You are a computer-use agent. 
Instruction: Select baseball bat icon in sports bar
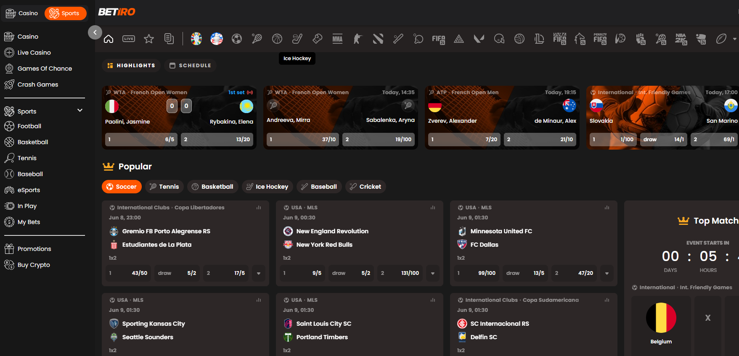pos(398,39)
